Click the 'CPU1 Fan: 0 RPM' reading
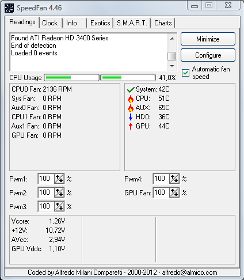Viewport: 244px width, 280px height. [x=36, y=117]
